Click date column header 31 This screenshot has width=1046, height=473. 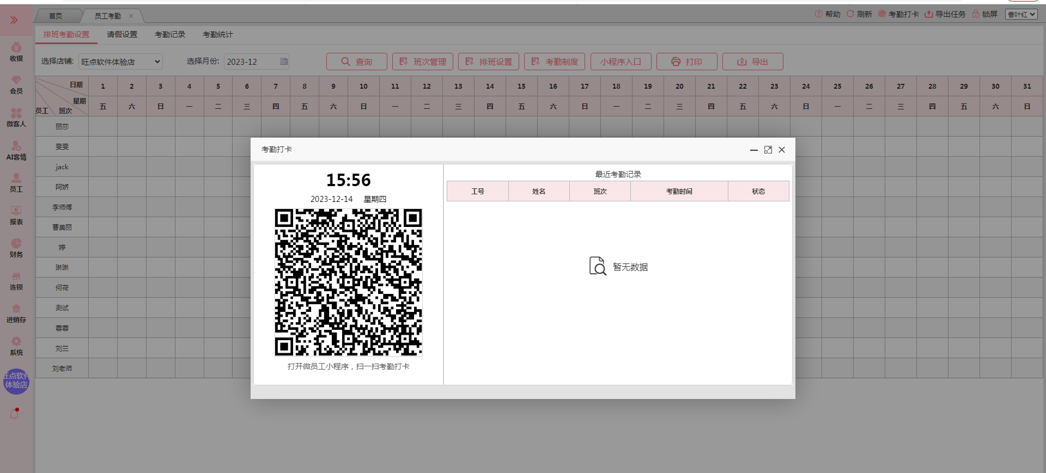pos(1027,86)
